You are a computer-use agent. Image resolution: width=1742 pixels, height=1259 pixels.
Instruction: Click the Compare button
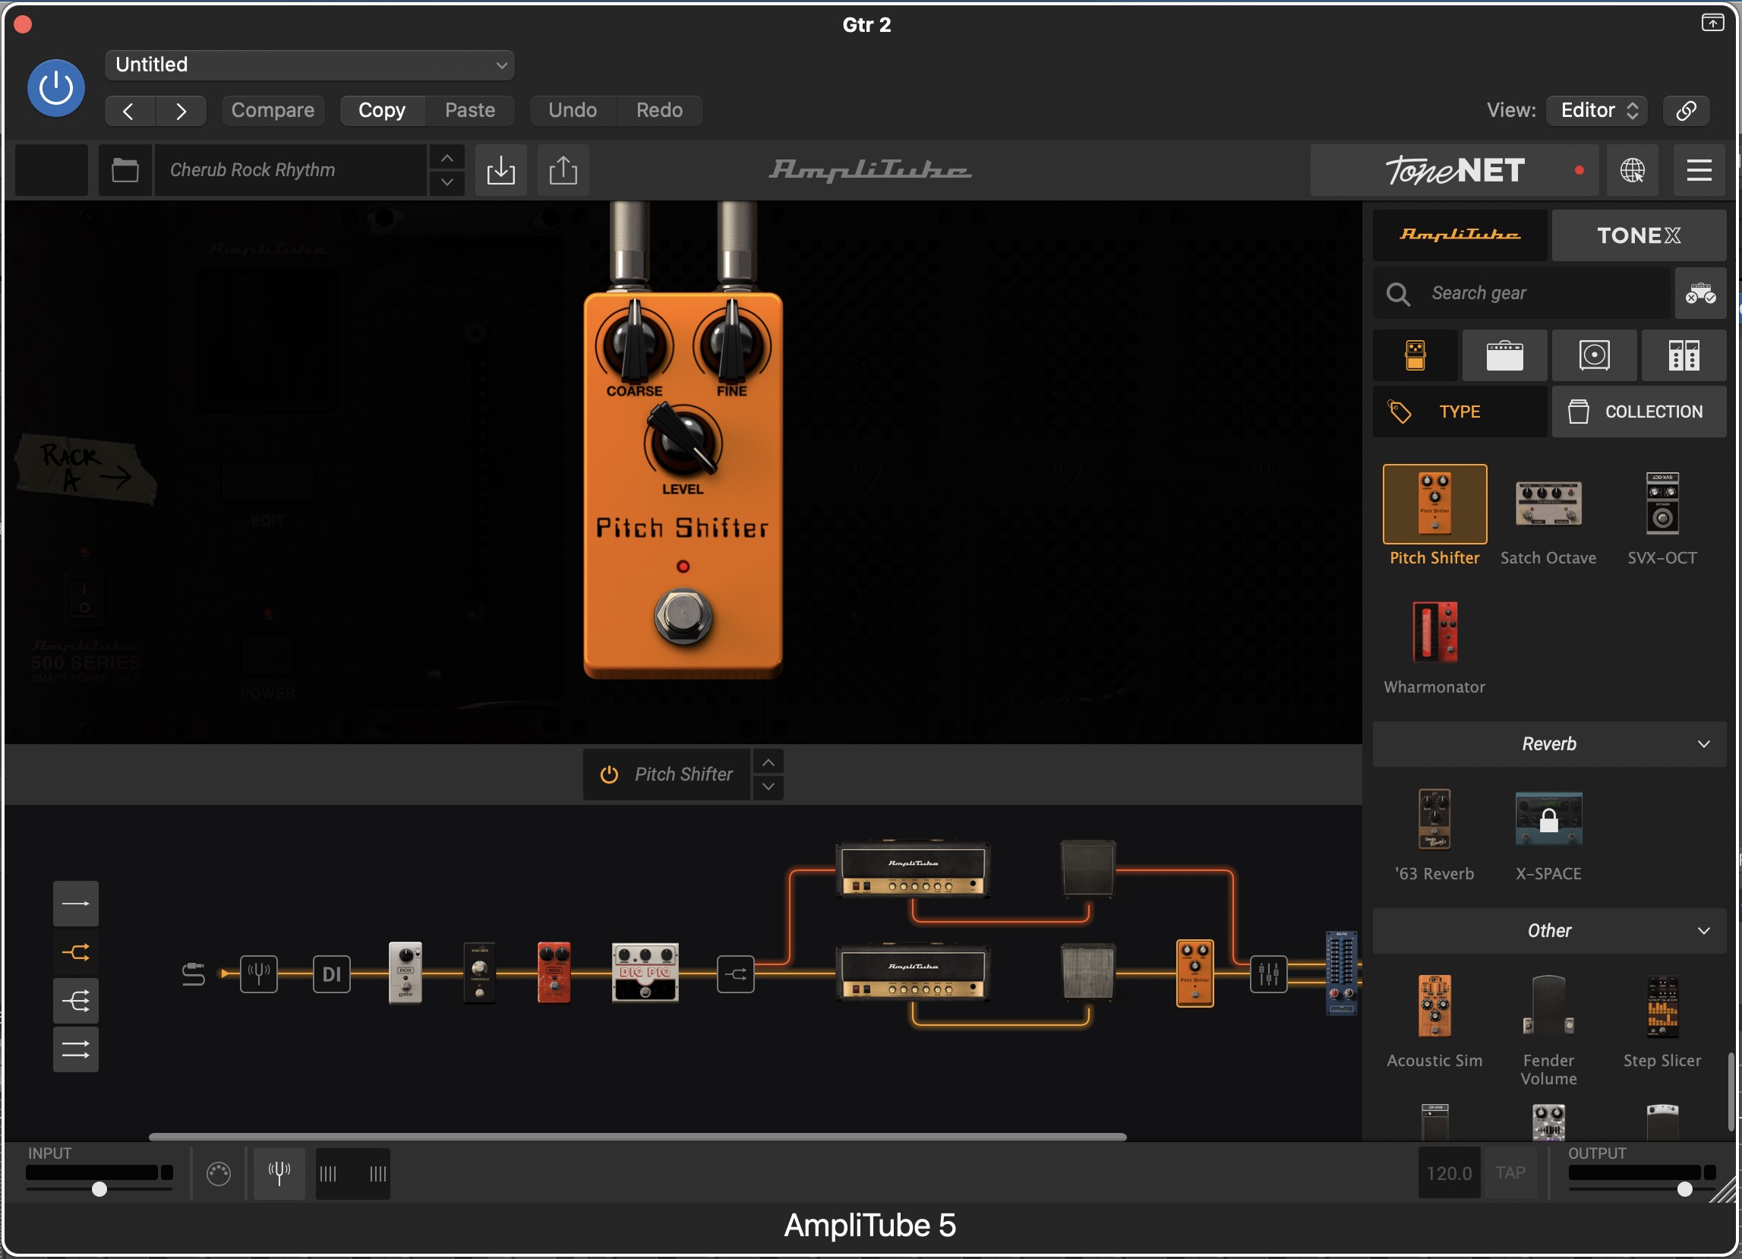click(273, 110)
